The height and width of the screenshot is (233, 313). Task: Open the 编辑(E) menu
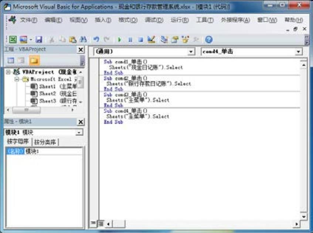point(53,20)
